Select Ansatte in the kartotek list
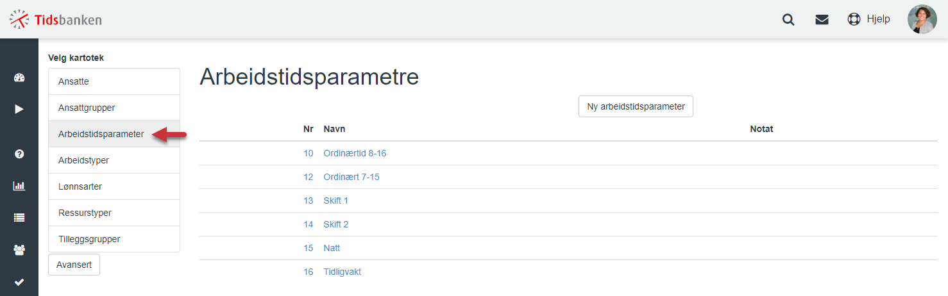Image resolution: width=948 pixels, height=296 pixels. pos(114,81)
